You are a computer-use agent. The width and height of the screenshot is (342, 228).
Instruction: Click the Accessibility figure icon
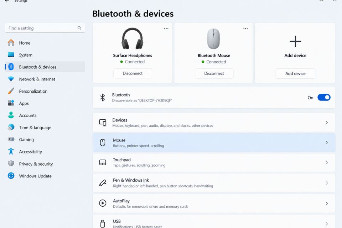[11, 151]
